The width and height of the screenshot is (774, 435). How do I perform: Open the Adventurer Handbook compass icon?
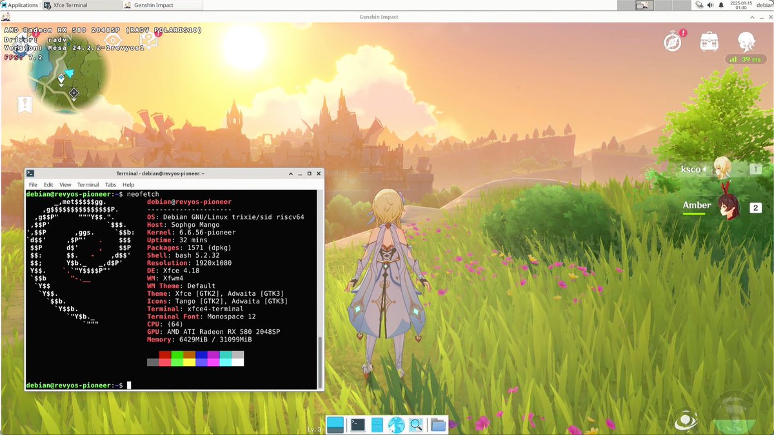coord(673,42)
